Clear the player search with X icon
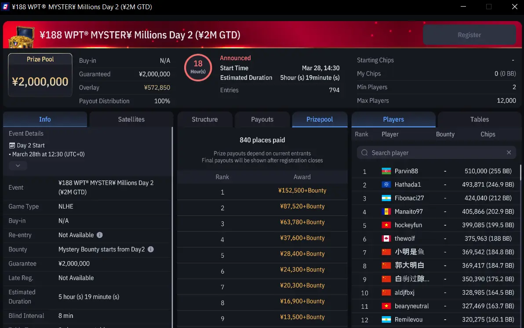 click(509, 153)
